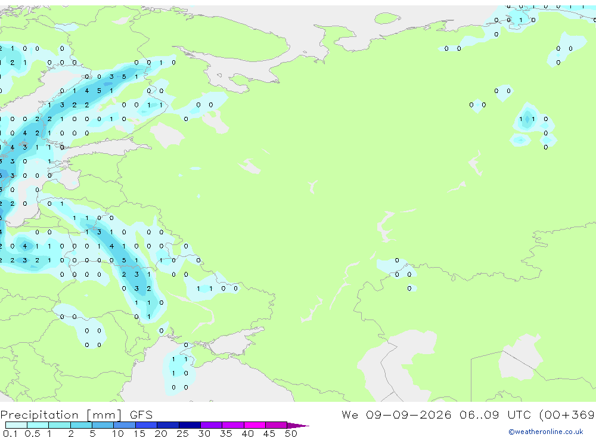The image size is (596, 437).
Task: Select the 0.5–1 mm legend color swatch
Action: 38,425
